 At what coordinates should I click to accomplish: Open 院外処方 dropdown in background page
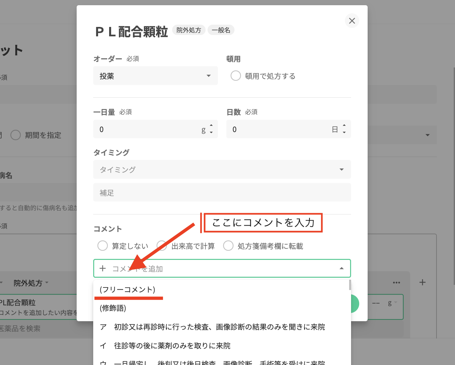pos(31,283)
